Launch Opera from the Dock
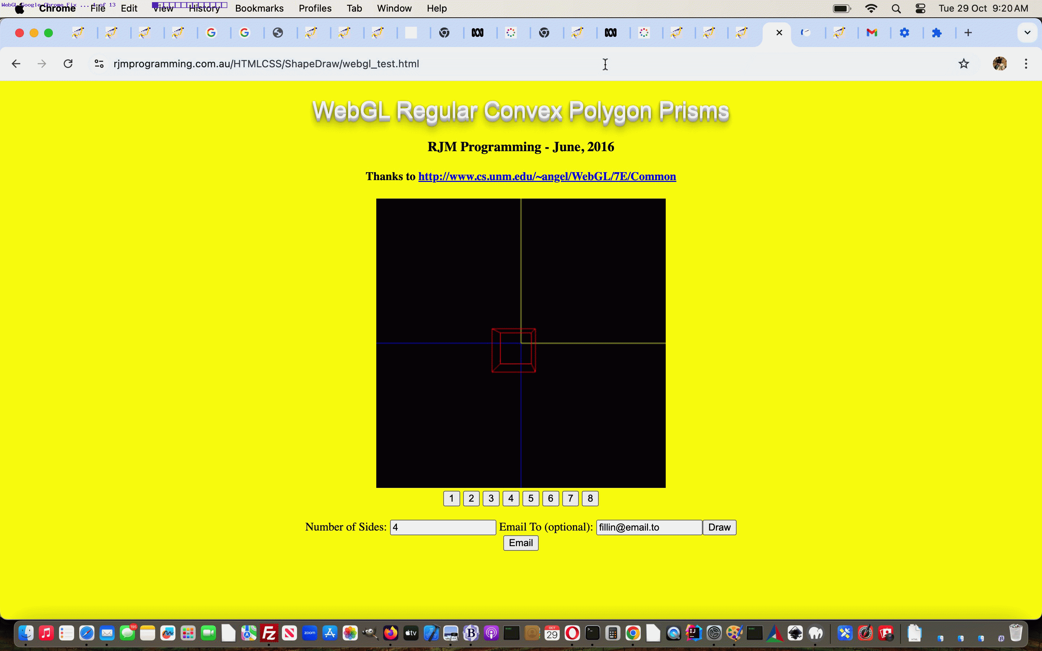 click(x=572, y=633)
